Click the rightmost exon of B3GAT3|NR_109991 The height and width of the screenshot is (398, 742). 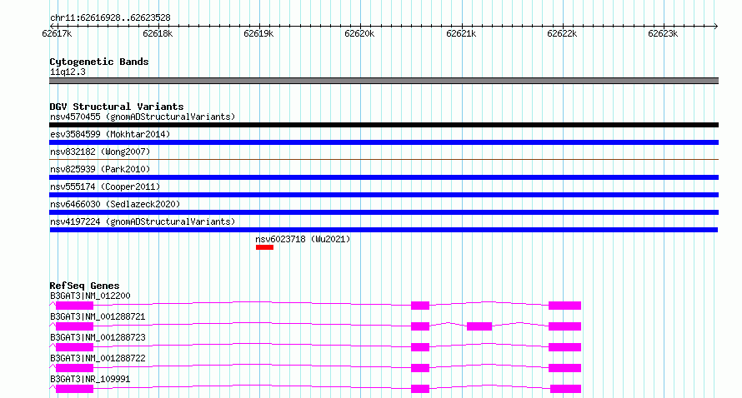(x=565, y=389)
